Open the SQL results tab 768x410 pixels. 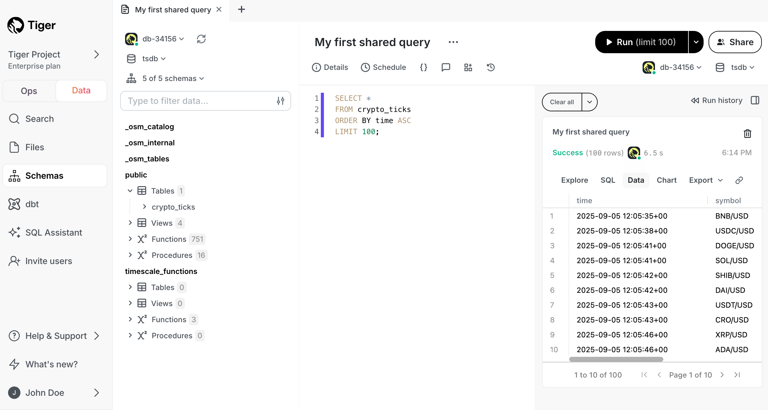[608, 180]
